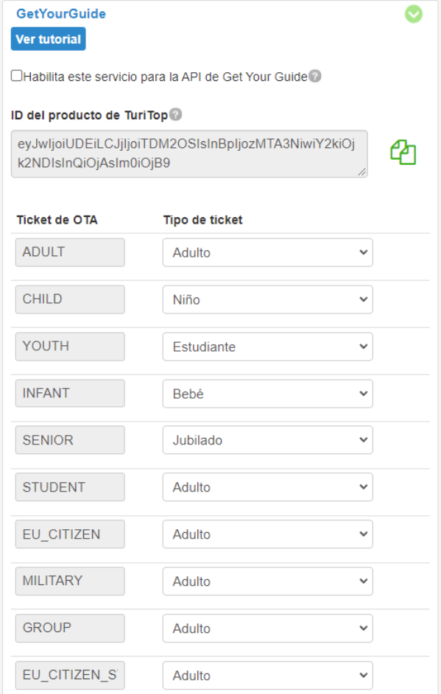Viewport: 441px width, 694px height.
Task: Click the green chevron collapse icon
Action: pyautogui.click(x=414, y=14)
